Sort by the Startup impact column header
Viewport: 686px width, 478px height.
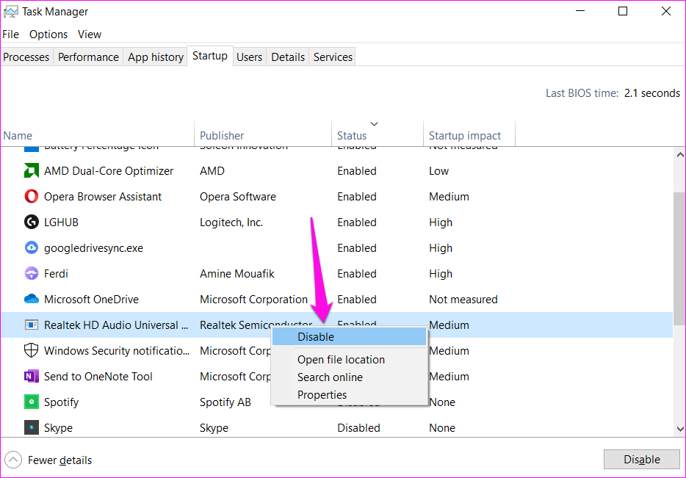pos(469,134)
